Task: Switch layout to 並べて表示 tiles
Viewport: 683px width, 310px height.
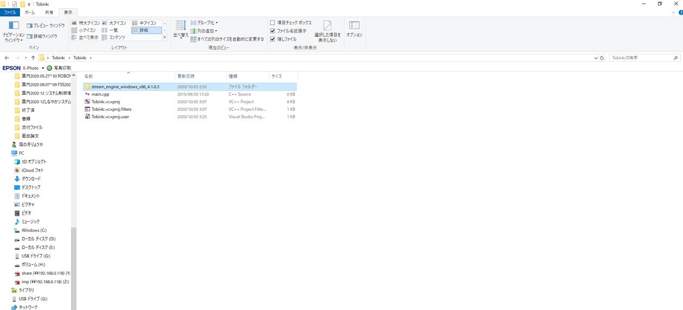Action: [x=85, y=37]
